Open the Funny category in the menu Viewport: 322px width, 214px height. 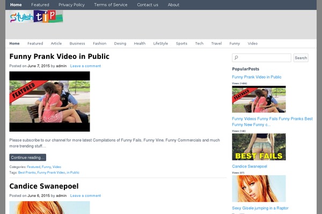click(235, 43)
